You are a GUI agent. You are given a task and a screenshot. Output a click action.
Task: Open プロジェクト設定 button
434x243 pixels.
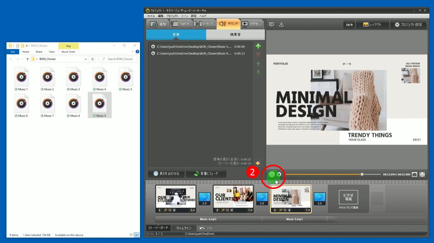(408, 25)
